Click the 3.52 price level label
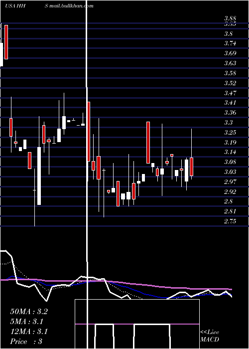 [230, 83]
